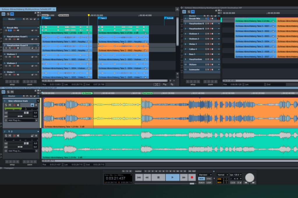Open the bpm 120.0 tempo dropdown
The height and width of the screenshot is (198, 298).
236,175
